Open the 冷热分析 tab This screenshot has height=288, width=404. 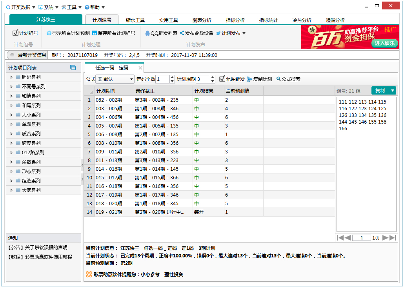[302, 20]
